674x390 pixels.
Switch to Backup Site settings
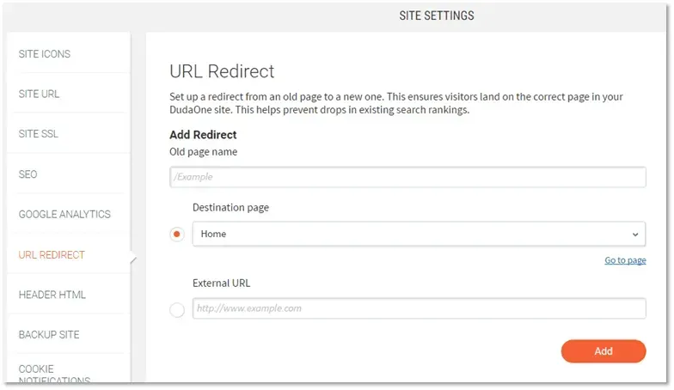point(49,335)
